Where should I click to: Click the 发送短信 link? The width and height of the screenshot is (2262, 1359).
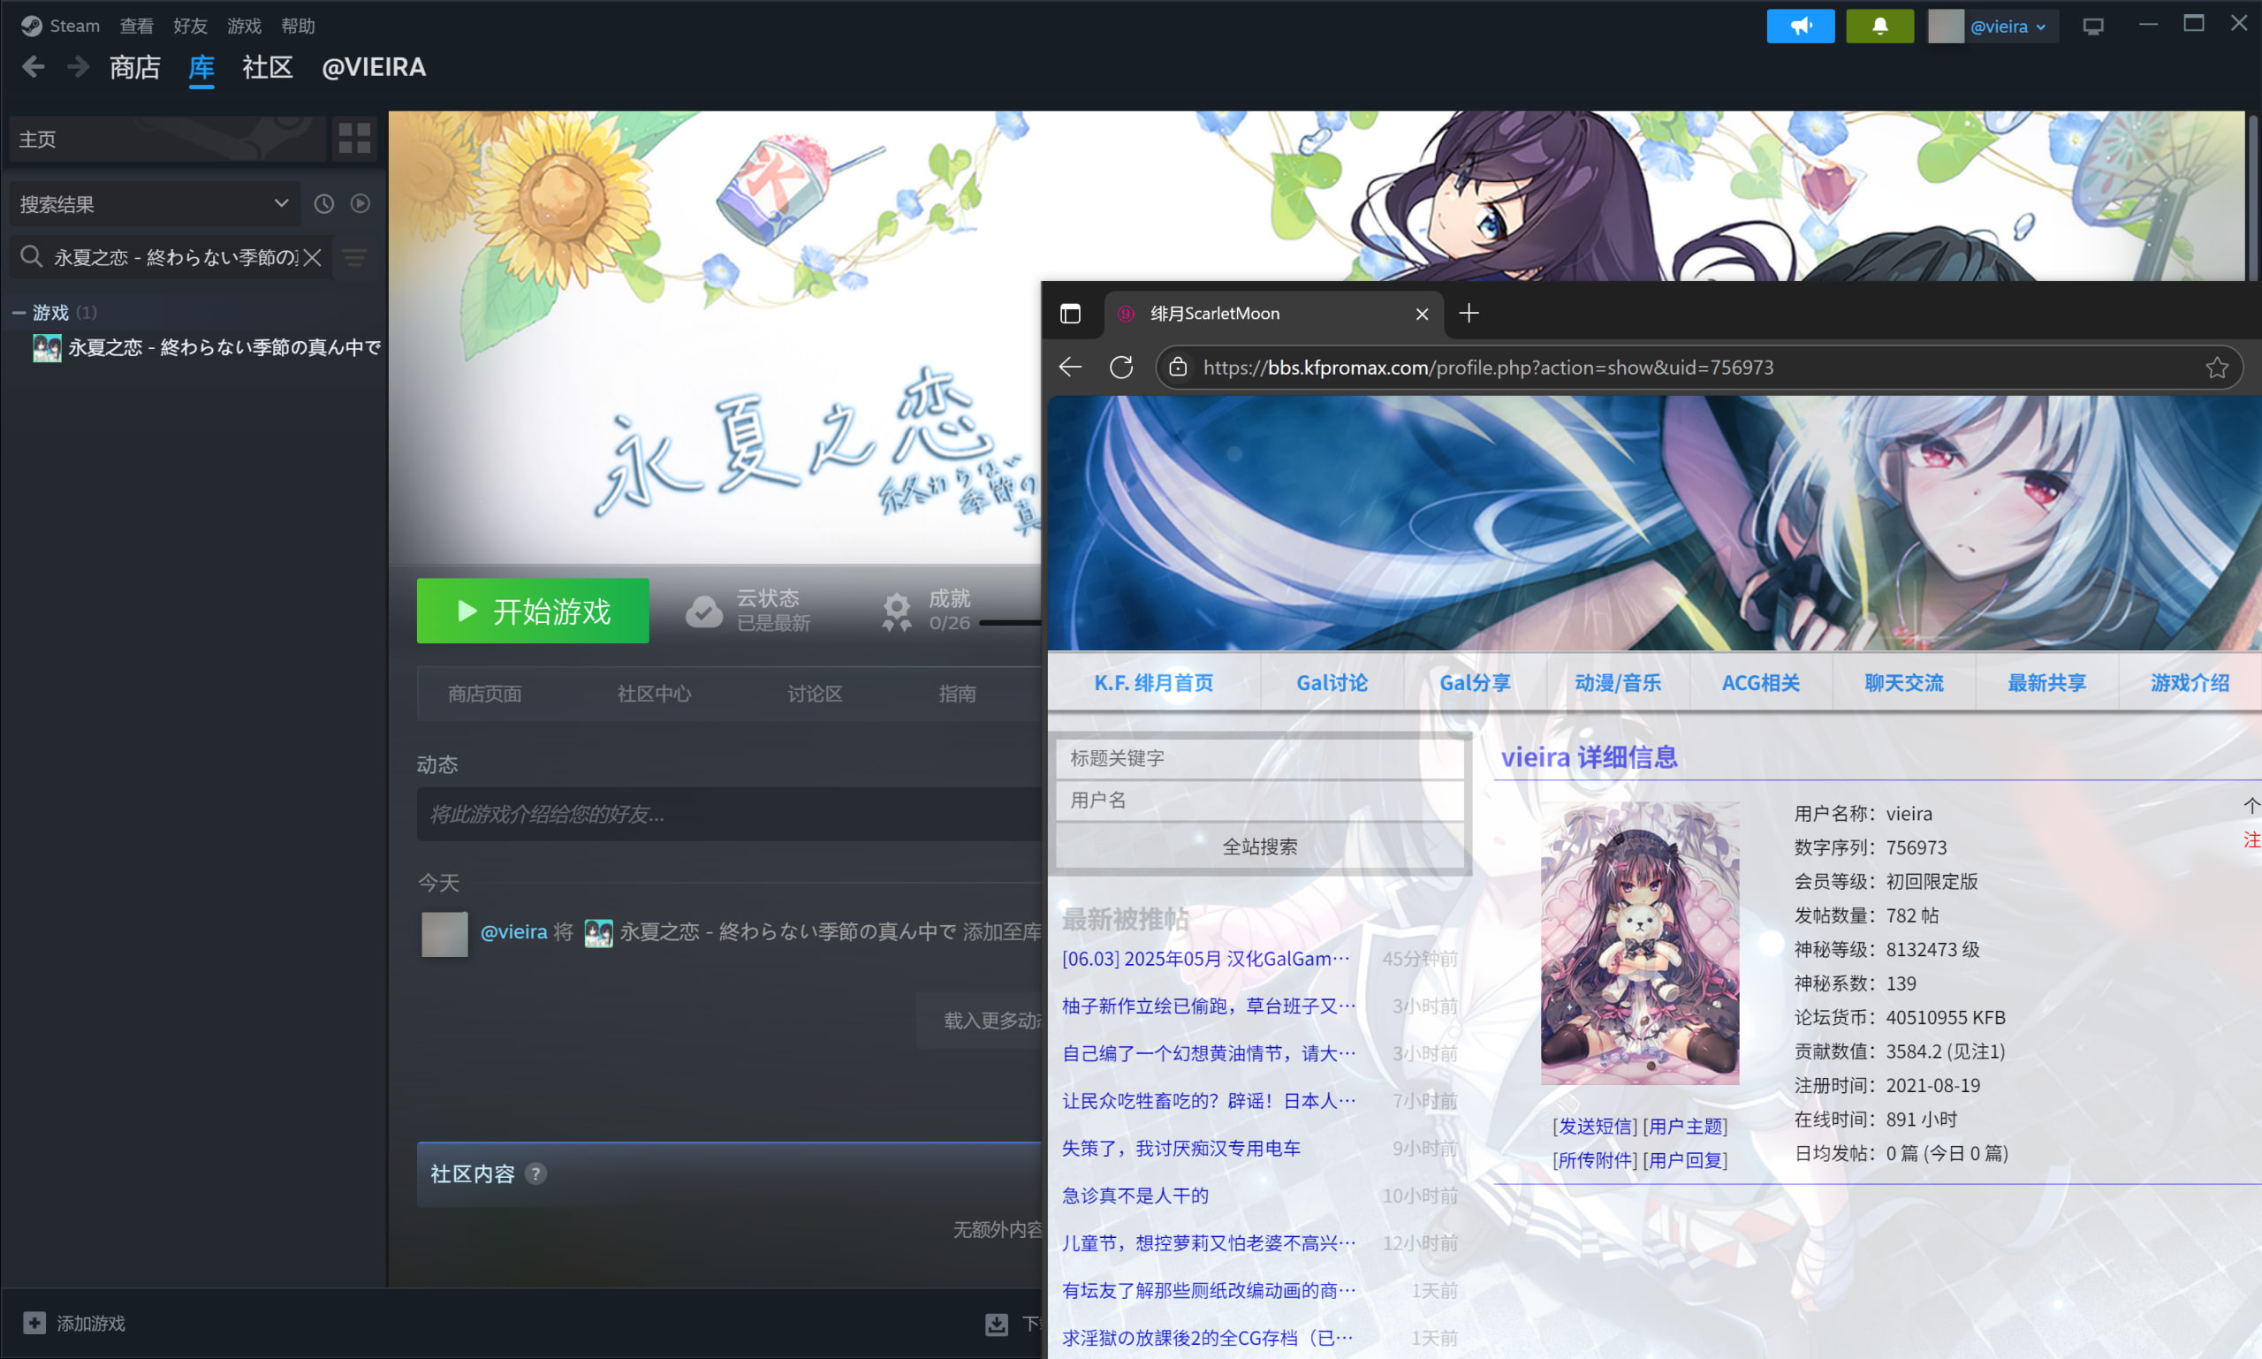(x=1594, y=1127)
